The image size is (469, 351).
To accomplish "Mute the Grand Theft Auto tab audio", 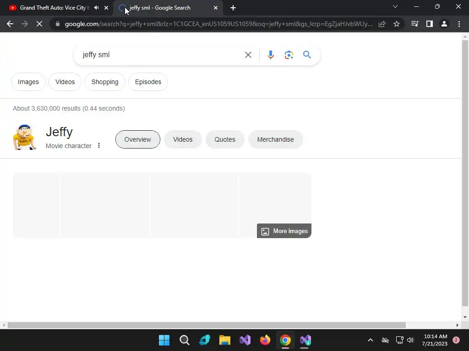I will tap(96, 8).
